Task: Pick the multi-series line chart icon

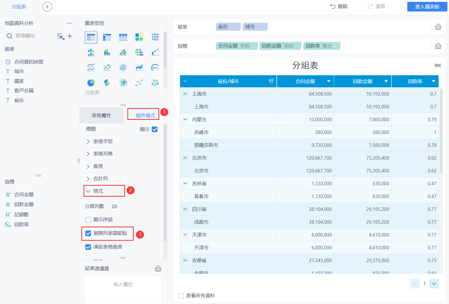Action: (x=107, y=68)
